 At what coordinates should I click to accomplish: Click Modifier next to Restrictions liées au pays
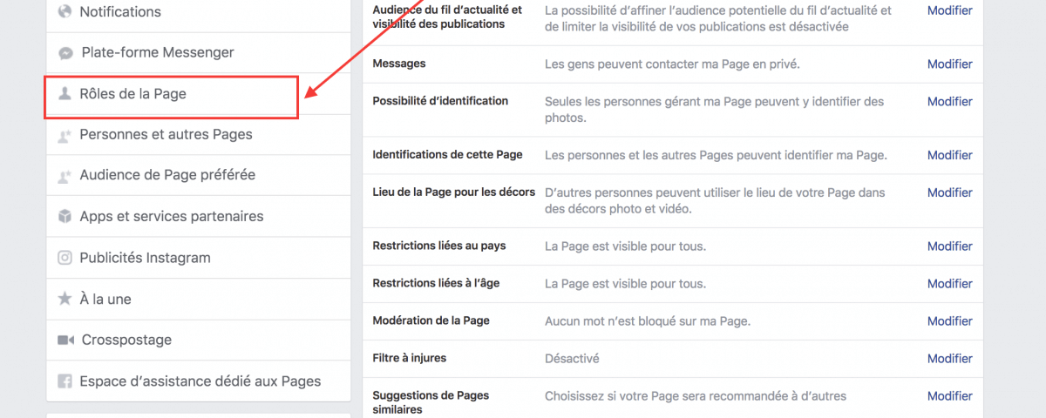click(x=949, y=246)
